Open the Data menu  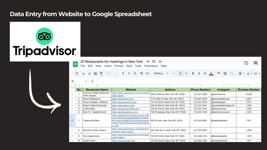pos(129,66)
